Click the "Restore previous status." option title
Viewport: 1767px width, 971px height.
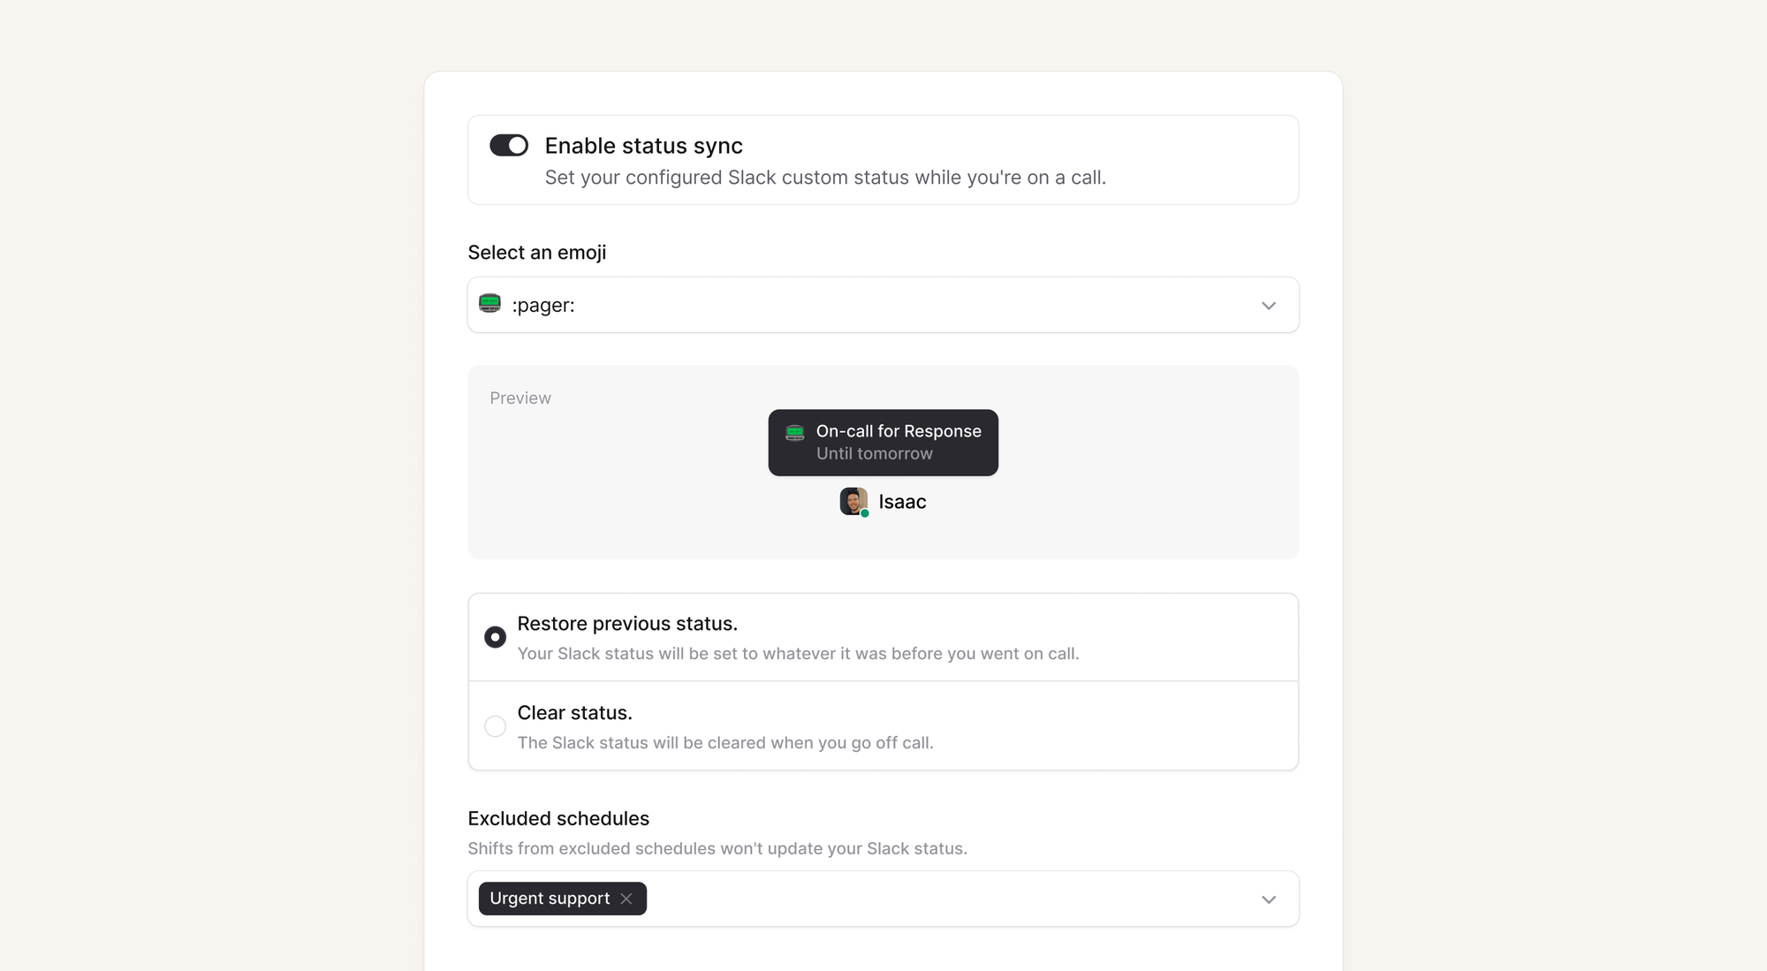(x=627, y=624)
